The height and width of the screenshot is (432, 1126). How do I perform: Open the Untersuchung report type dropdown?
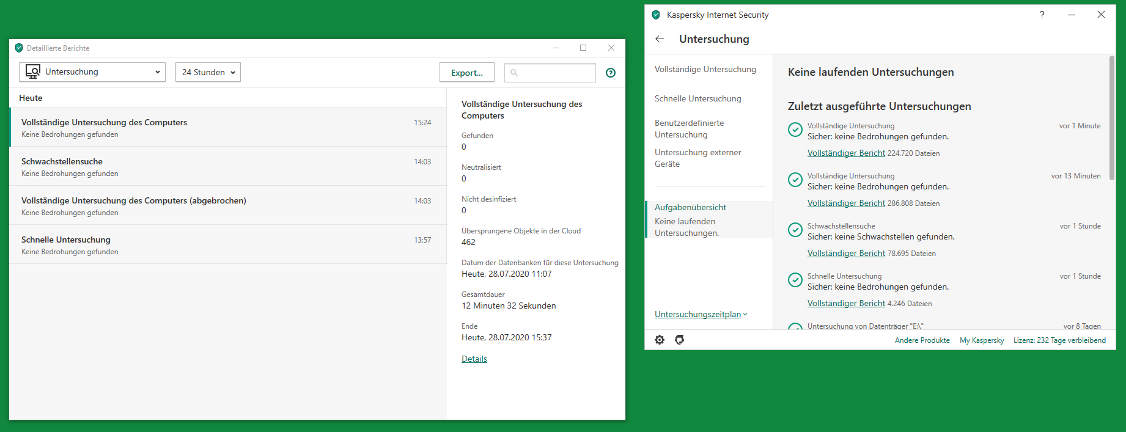[x=92, y=72]
